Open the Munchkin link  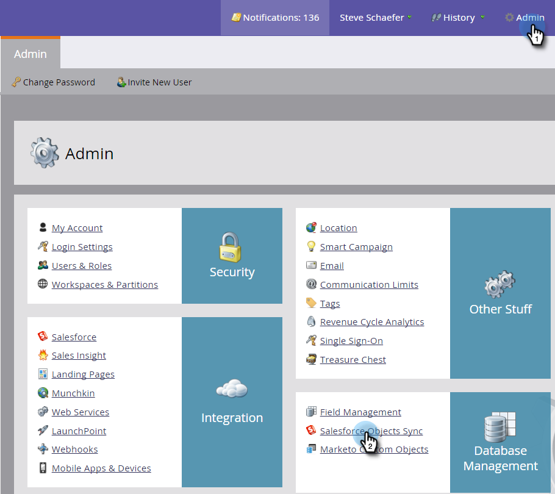coord(73,393)
